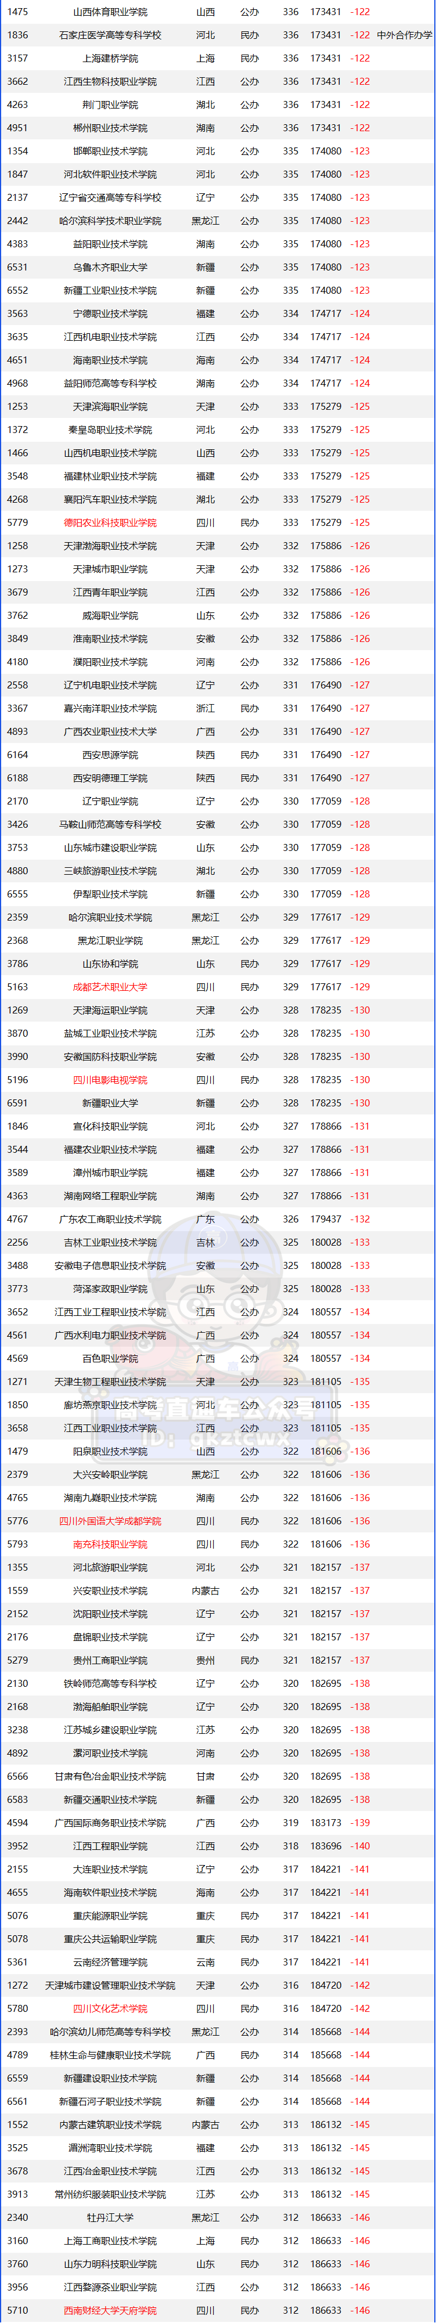Click code 3662 in the first column
Screen dimensions: 436x2323
point(17,82)
